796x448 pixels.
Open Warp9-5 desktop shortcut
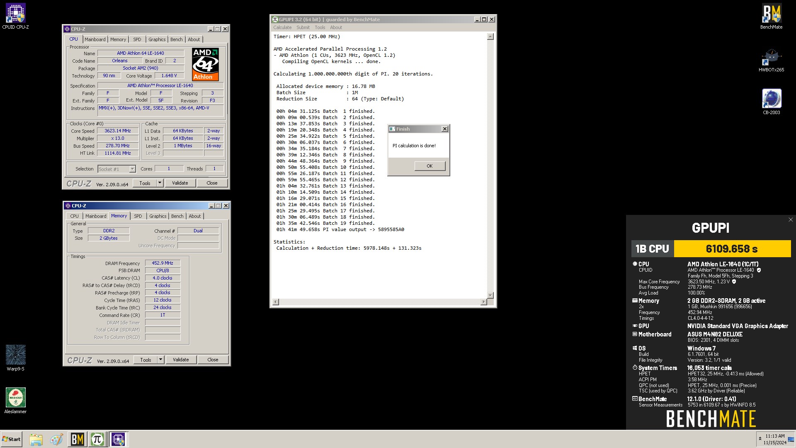coord(15,358)
